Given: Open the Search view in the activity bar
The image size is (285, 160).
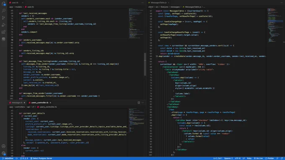Looking at the screenshot, I should pyautogui.click(x=3, y=10).
